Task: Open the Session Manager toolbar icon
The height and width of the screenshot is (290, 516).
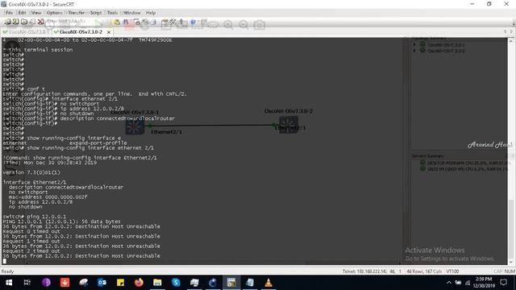Action: click(x=7, y=22)
